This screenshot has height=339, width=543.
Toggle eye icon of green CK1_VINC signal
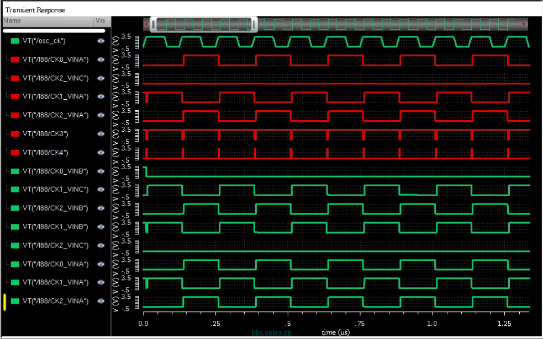pyautogui.click(x=101, y=190)
